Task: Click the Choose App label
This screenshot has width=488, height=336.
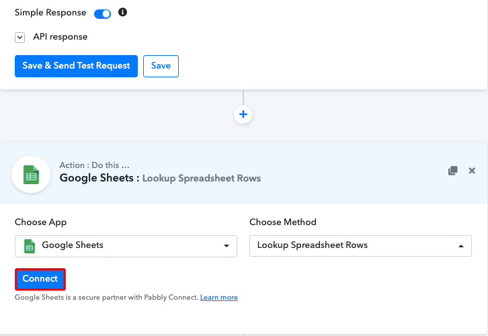Action: pyautogui.click(x=41, y=222)
